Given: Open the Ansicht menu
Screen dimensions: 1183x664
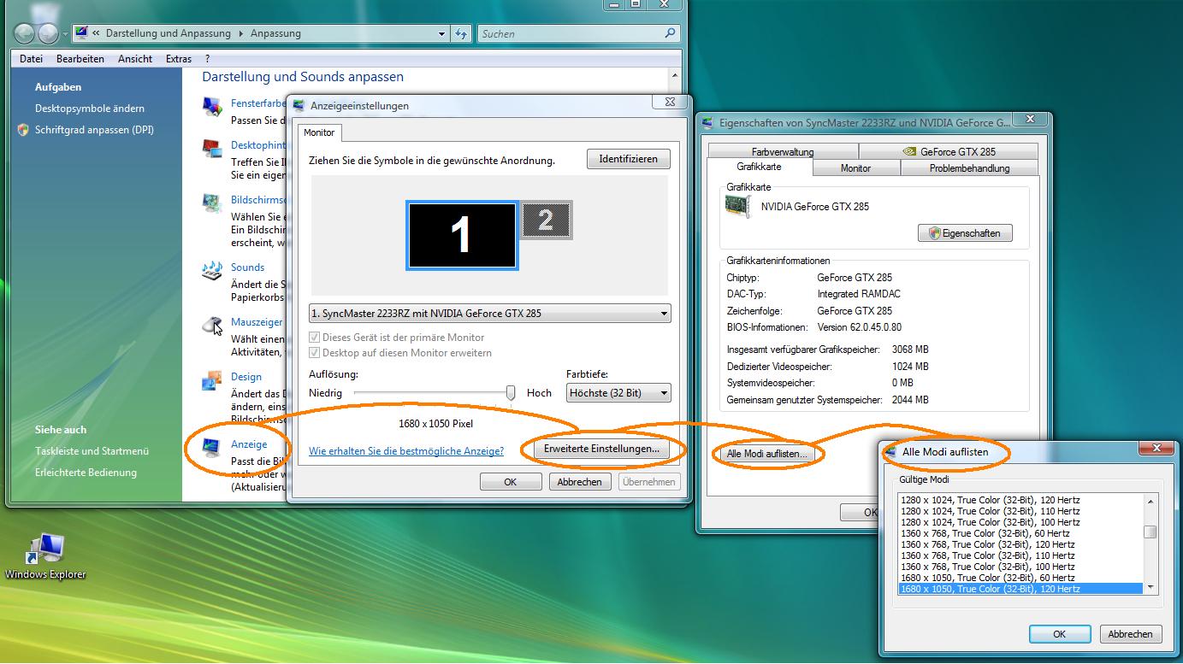Looking at the screenshot, I should (135, 59).
